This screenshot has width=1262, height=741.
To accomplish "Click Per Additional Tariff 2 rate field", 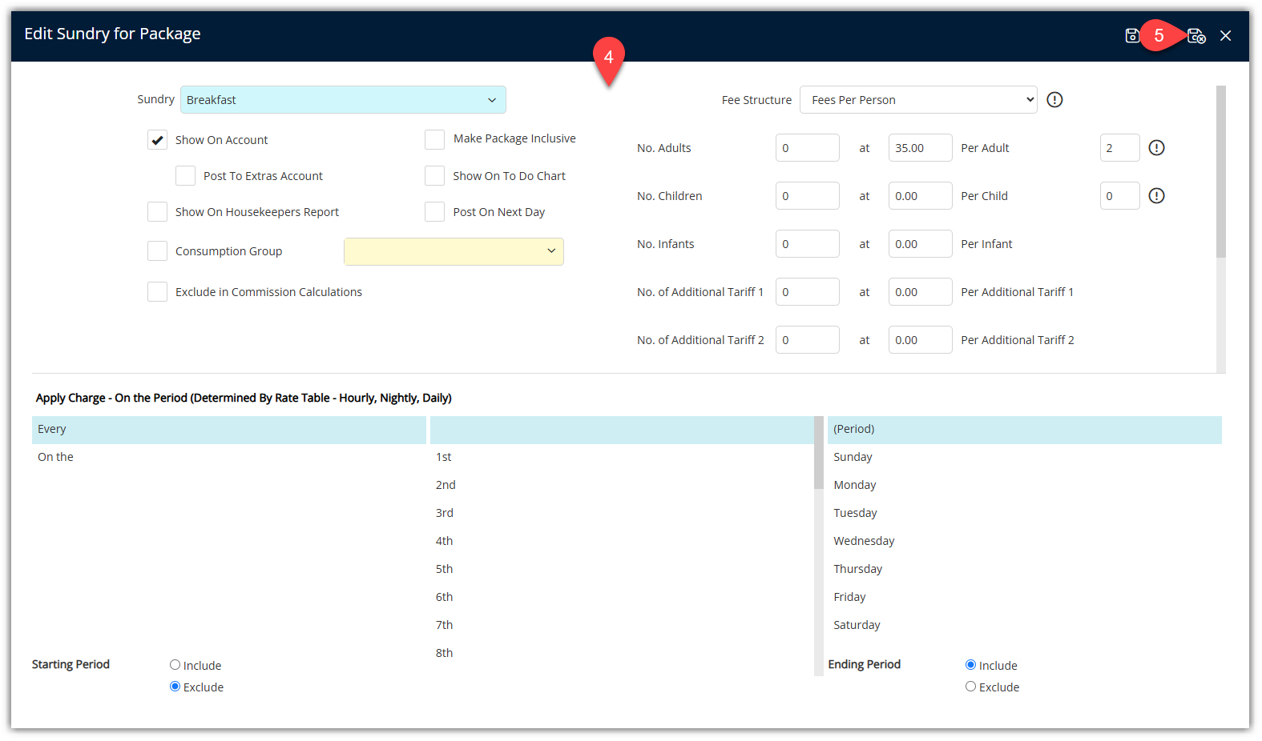I will point(920,339).
